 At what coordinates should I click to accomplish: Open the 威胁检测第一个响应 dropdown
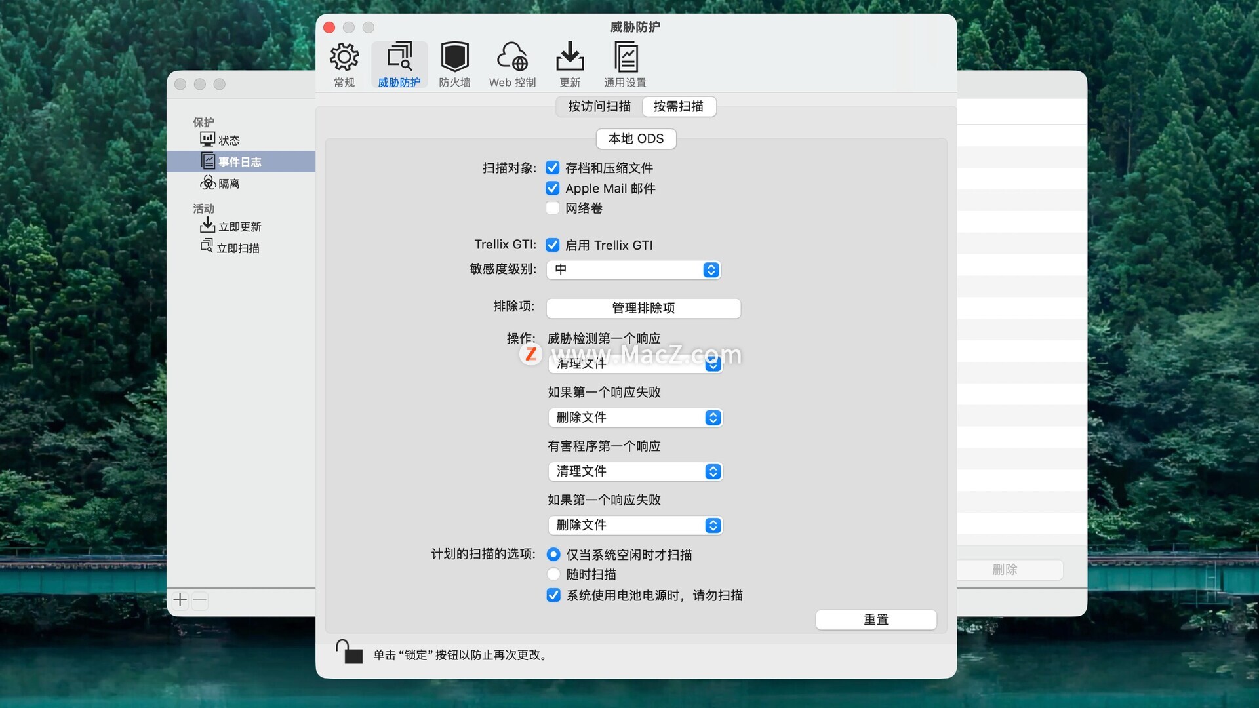[635, 364]
